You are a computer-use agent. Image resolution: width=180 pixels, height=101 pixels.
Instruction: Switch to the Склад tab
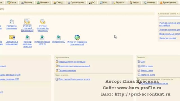click(58, 3)
